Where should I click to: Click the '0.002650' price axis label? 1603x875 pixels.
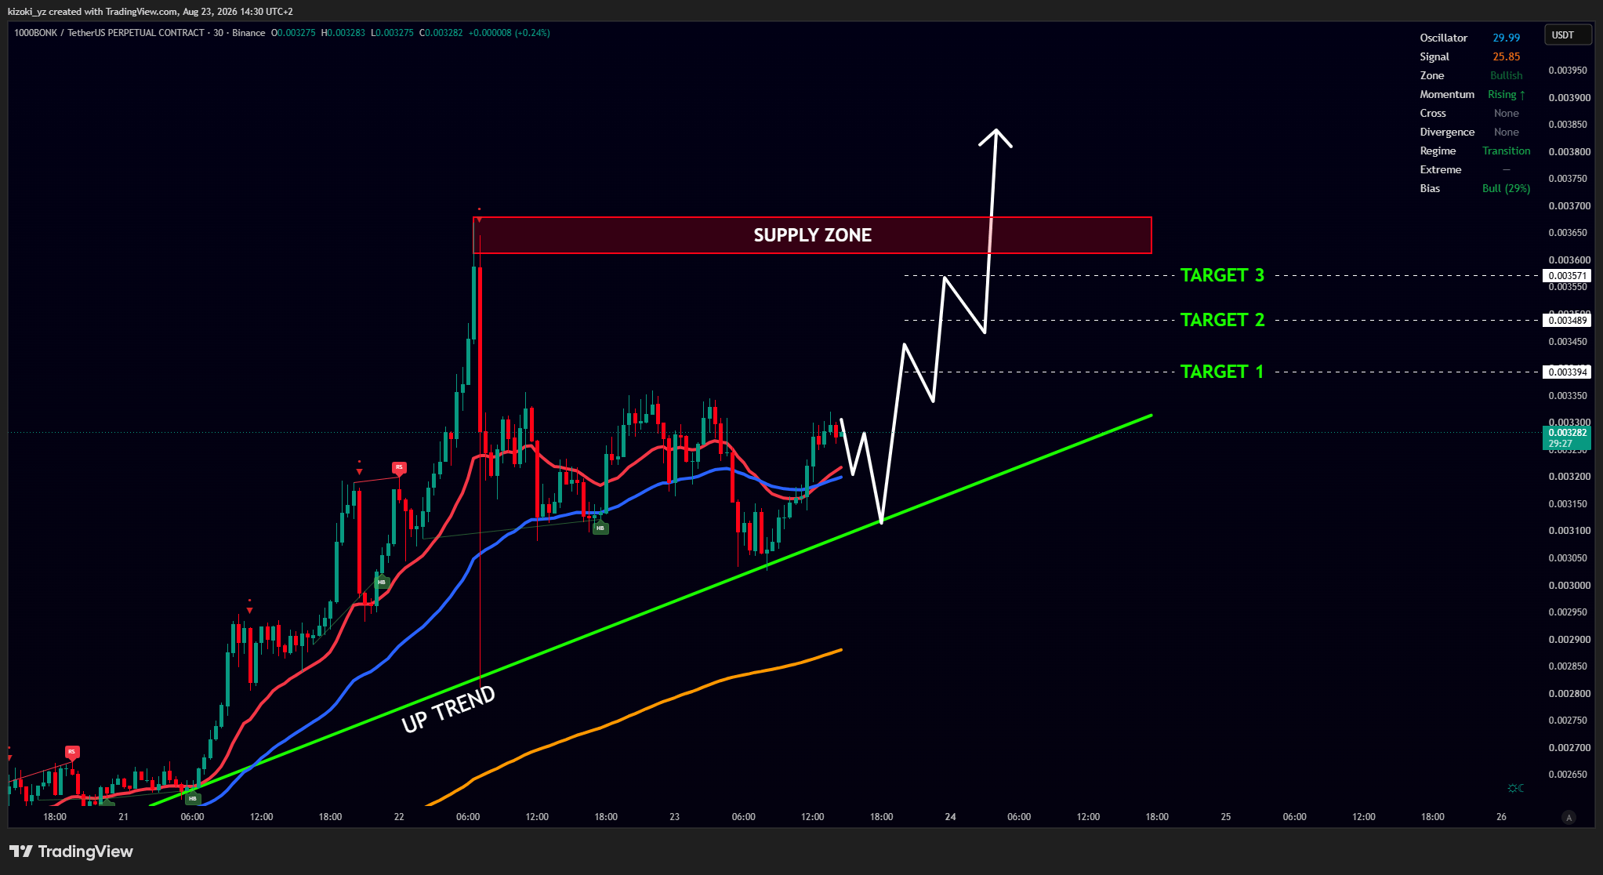(1568, 775)
